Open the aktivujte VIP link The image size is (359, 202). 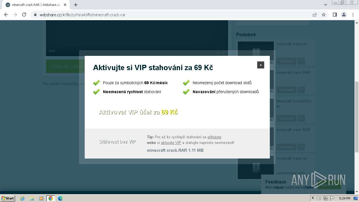coord(171,143)
